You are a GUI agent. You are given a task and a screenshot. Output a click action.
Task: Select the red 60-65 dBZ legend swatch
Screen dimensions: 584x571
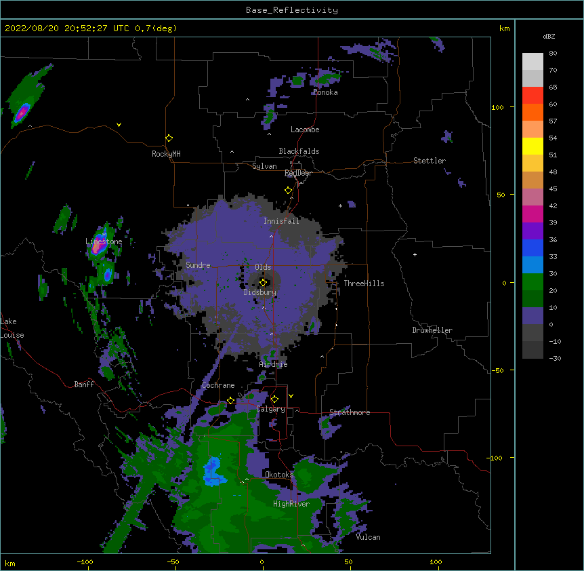coord(533,96)
